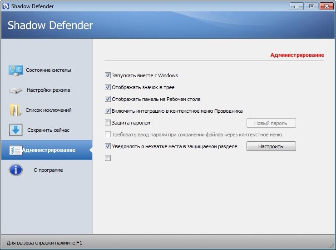Enable 'Защита паролем' checkbox
This screenshot has height=250, width=336.
[108, 123]
